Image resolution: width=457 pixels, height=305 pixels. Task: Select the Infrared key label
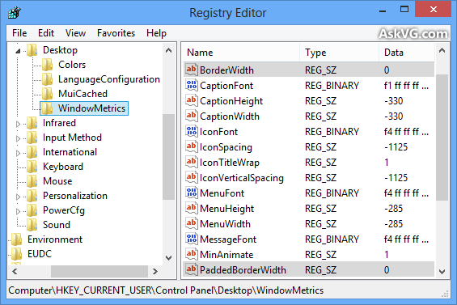60,123
